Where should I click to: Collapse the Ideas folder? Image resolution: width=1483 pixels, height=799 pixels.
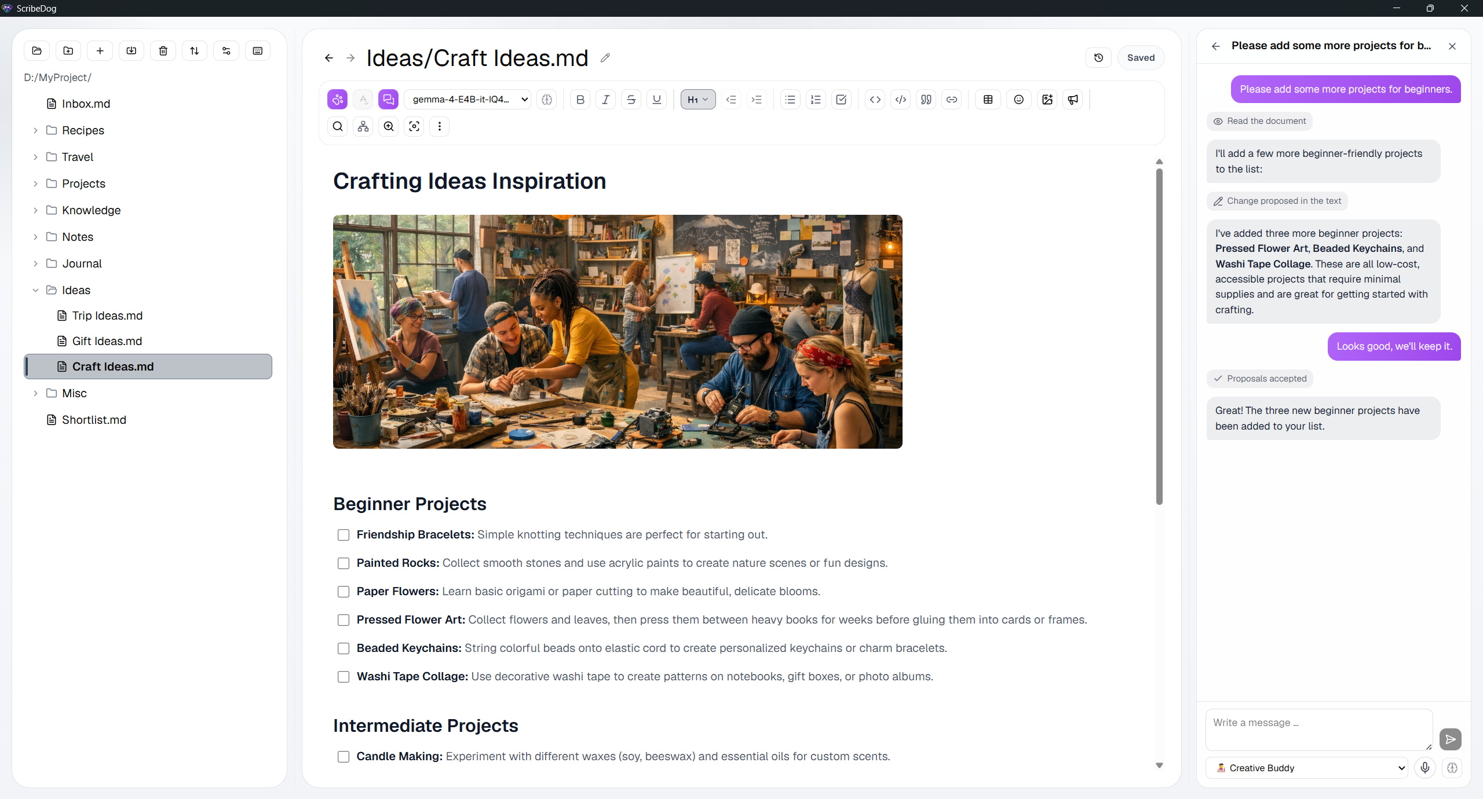(x=35, y=290)
